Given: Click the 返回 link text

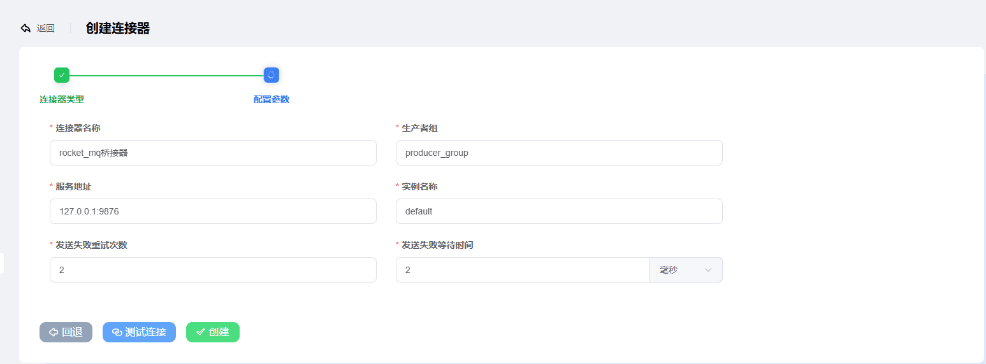Looking at the screenshot, I should 46,29.
